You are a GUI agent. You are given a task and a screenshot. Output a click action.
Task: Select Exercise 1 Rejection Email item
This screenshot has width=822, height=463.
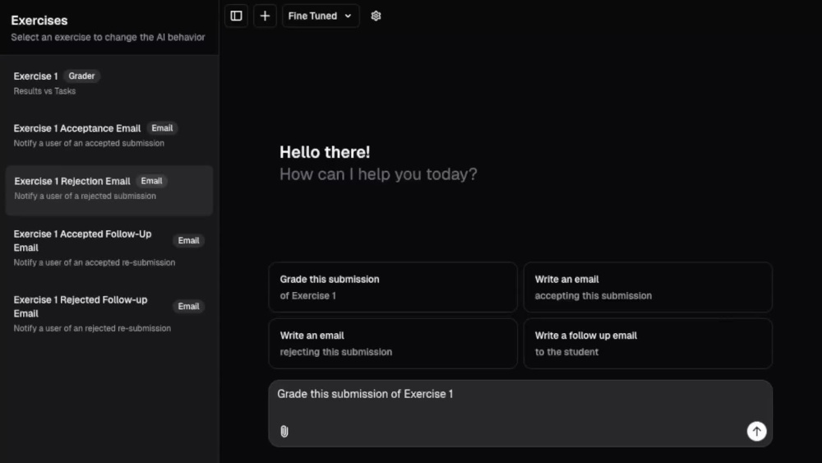109,190
